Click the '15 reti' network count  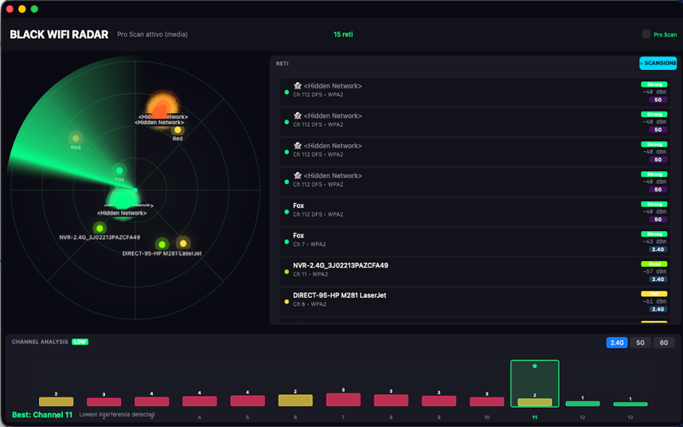[343, 34]
